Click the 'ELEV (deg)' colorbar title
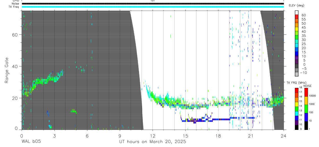 296,5
